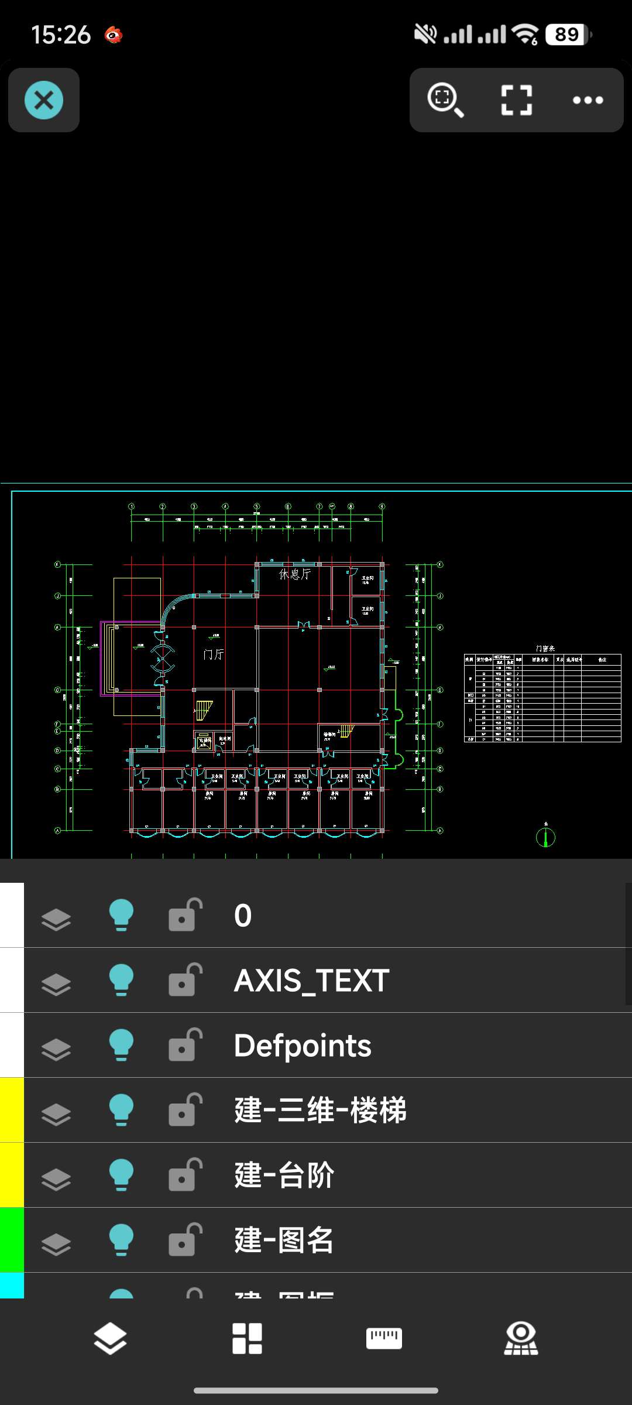Toggle visibility bulb for AXIS_TEXT layer

pyautogui.click(x=122, y=980)
